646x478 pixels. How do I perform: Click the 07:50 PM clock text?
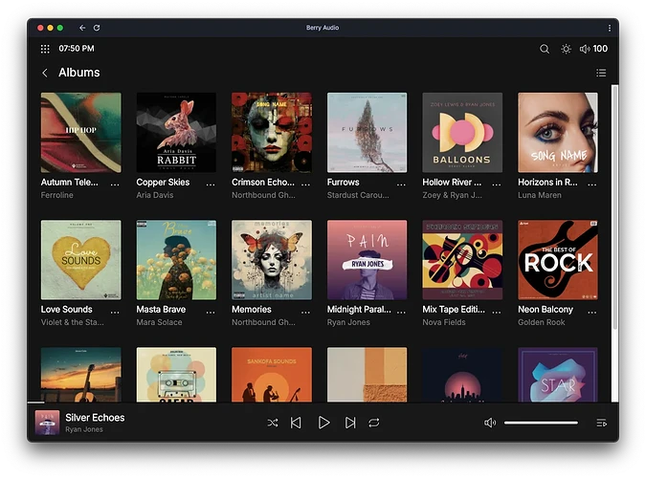coord(77,49)
